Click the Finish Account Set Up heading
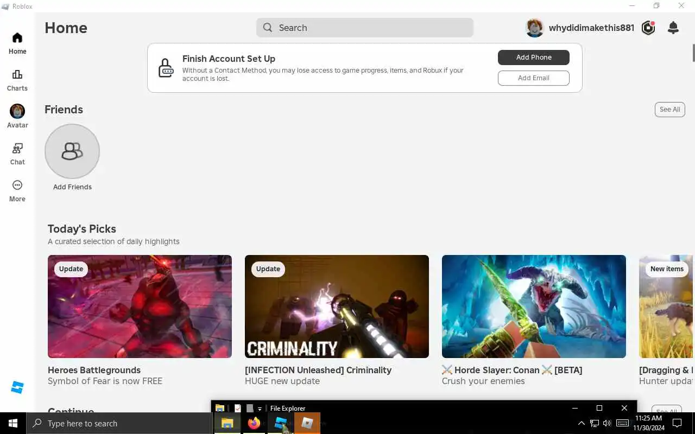695x434 pixels. (x=229, y=59)
